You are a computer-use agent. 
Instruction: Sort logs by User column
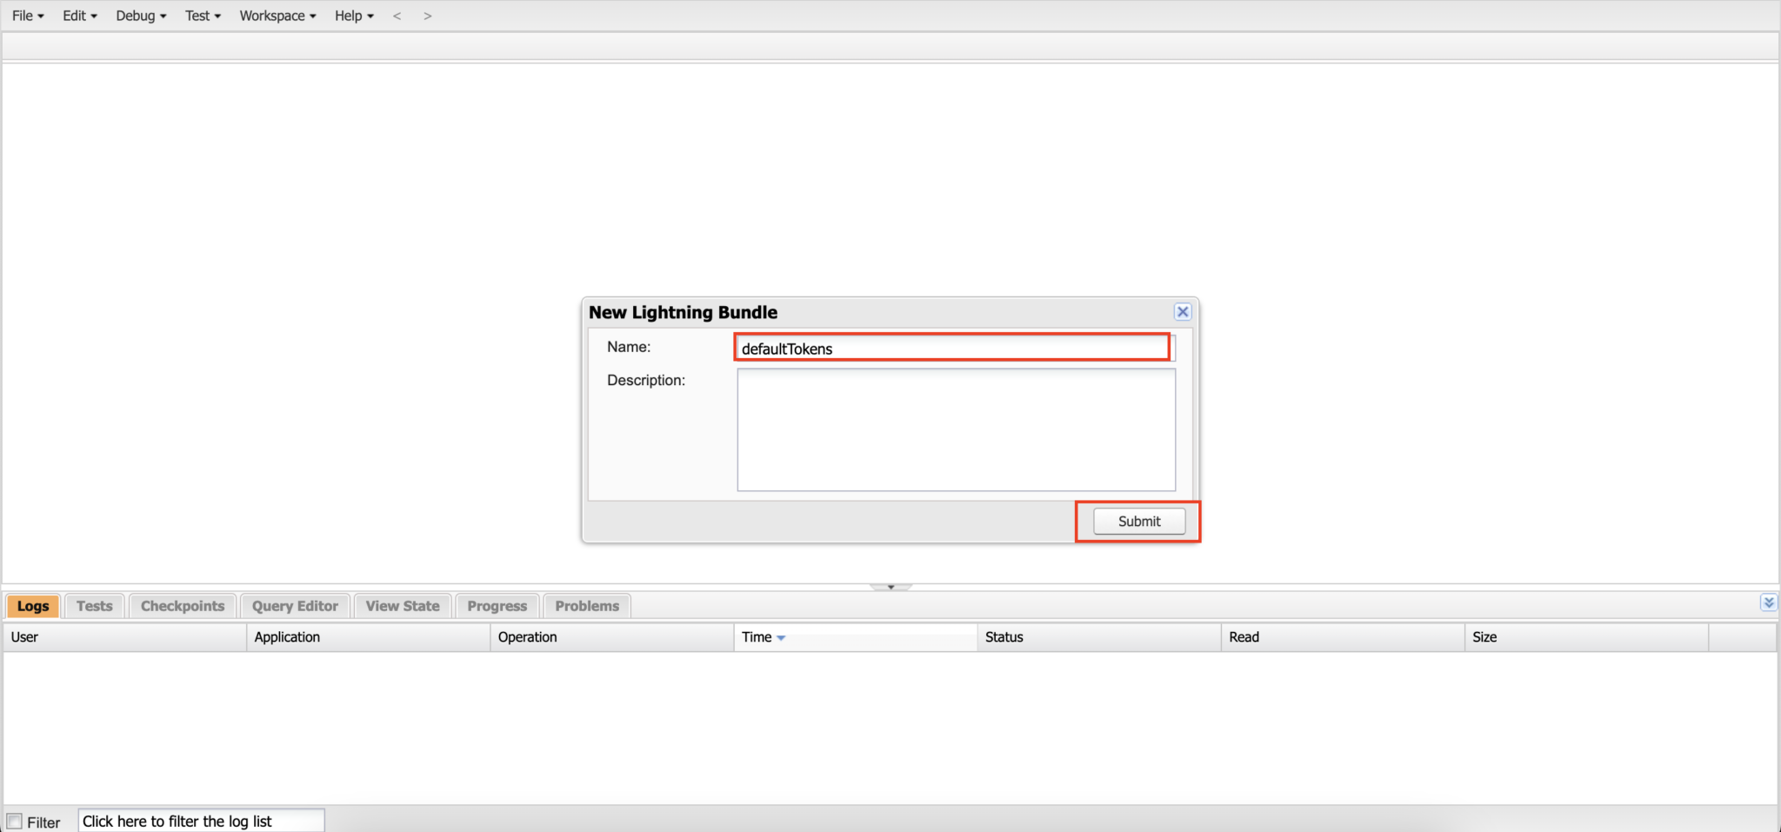pos(125,637)
